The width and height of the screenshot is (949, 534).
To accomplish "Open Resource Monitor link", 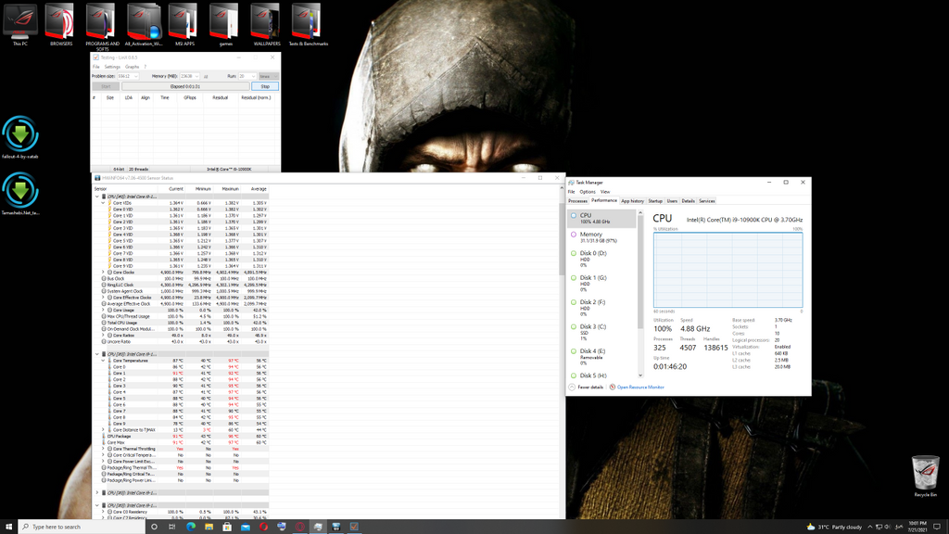I will pyautogui.click(x=639, y=387).
